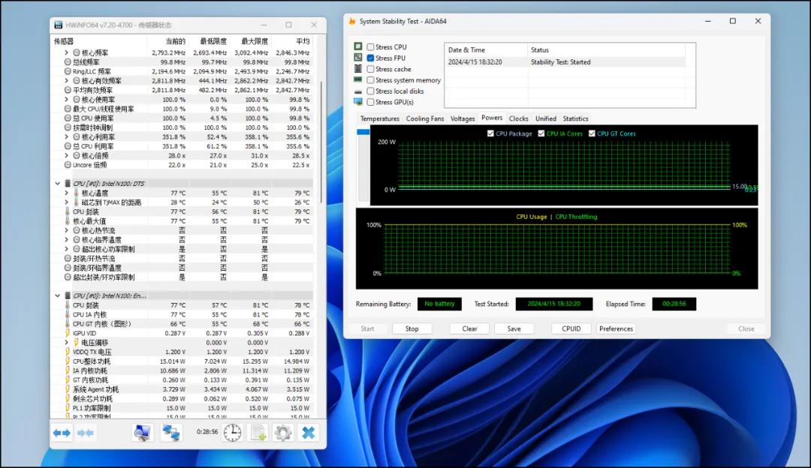
Task: Expand the 核心利用率 row
Action: pyautogui.click(x=66, y=137)
